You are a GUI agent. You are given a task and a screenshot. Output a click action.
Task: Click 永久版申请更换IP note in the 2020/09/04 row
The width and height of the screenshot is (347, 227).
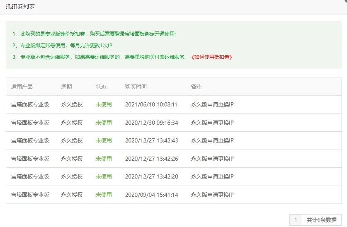click(212, 195)
